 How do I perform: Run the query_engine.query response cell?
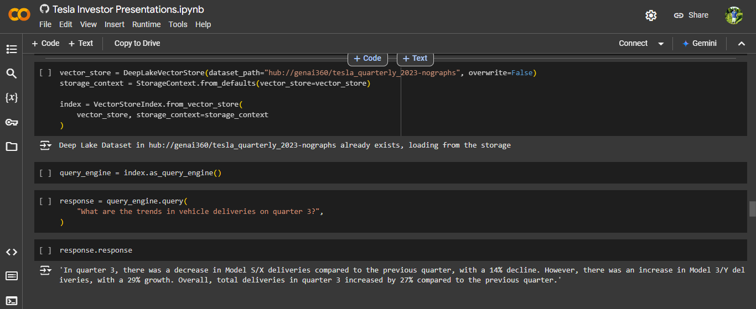point(46,201)
